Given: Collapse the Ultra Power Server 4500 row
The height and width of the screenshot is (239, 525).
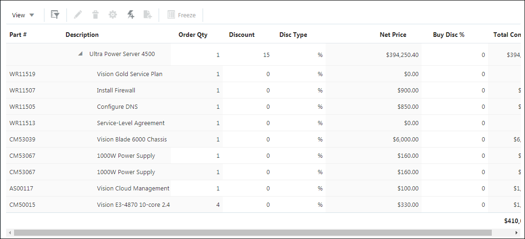Looking at the screenshot, I should [x=80, y=54].
